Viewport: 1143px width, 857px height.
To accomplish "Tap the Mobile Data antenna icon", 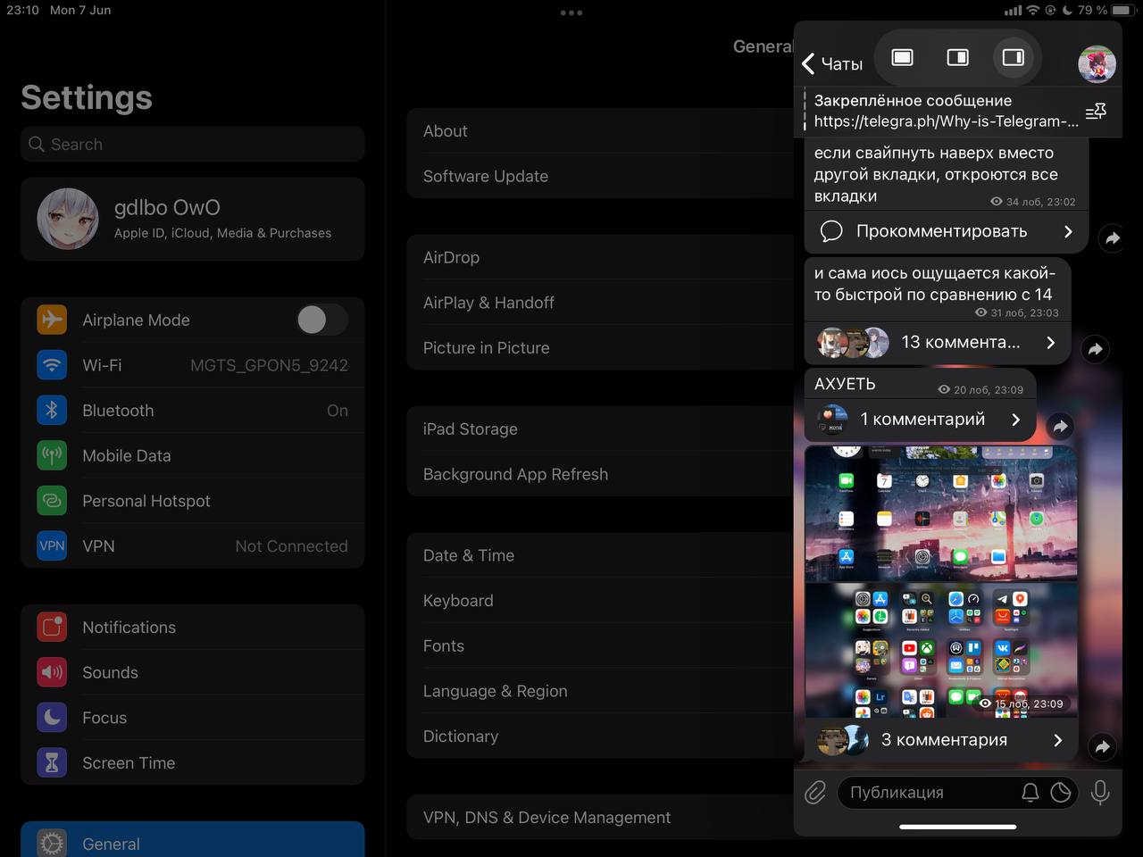I will tap(52, 455).
